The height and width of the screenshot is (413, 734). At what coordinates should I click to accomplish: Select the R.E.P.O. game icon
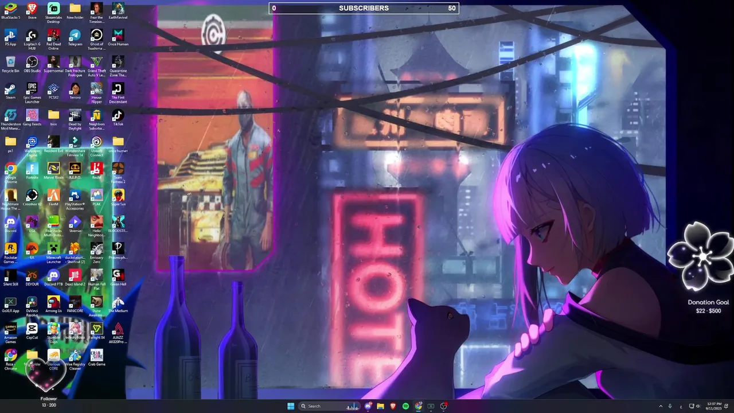[x=75, y=168]
